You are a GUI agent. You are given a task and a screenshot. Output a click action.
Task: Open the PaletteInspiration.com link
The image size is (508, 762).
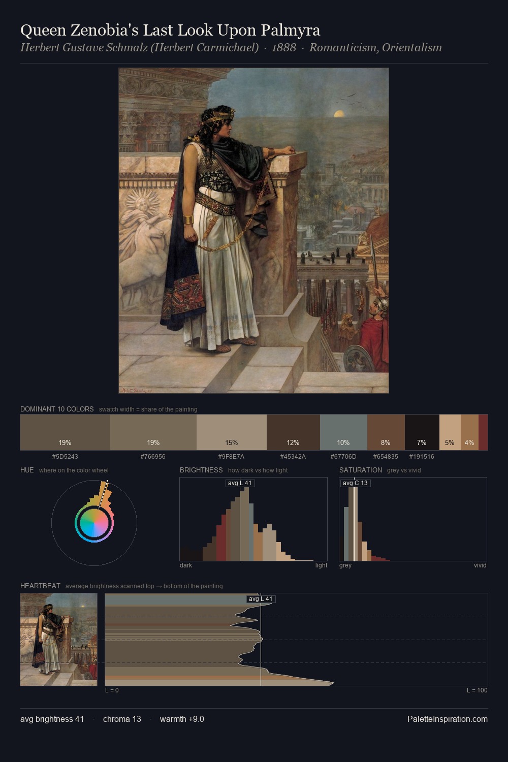[x=448, y=719]
